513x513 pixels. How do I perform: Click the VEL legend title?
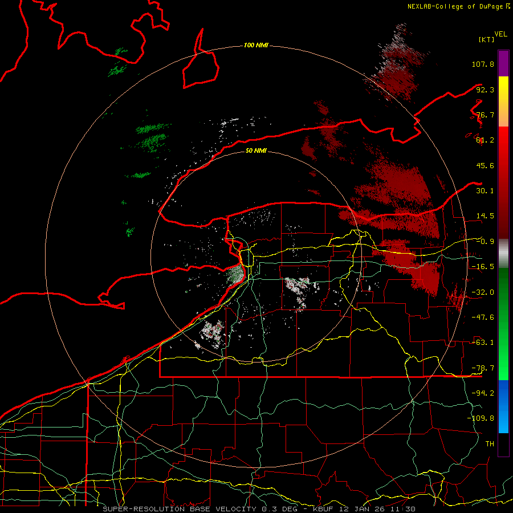click(x=500, y=34)
